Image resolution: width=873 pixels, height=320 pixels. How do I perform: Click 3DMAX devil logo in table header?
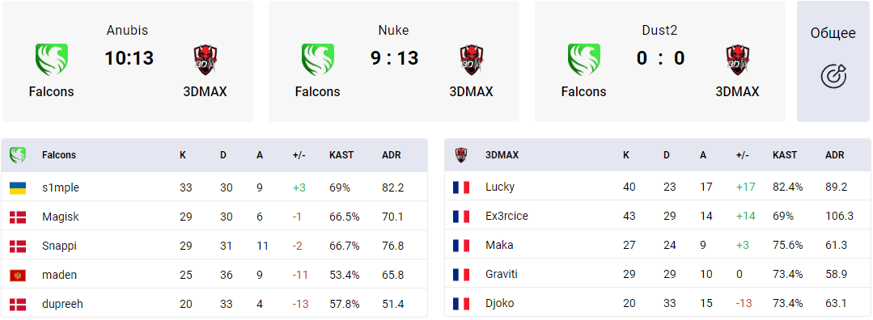click(x=460, y=155)
